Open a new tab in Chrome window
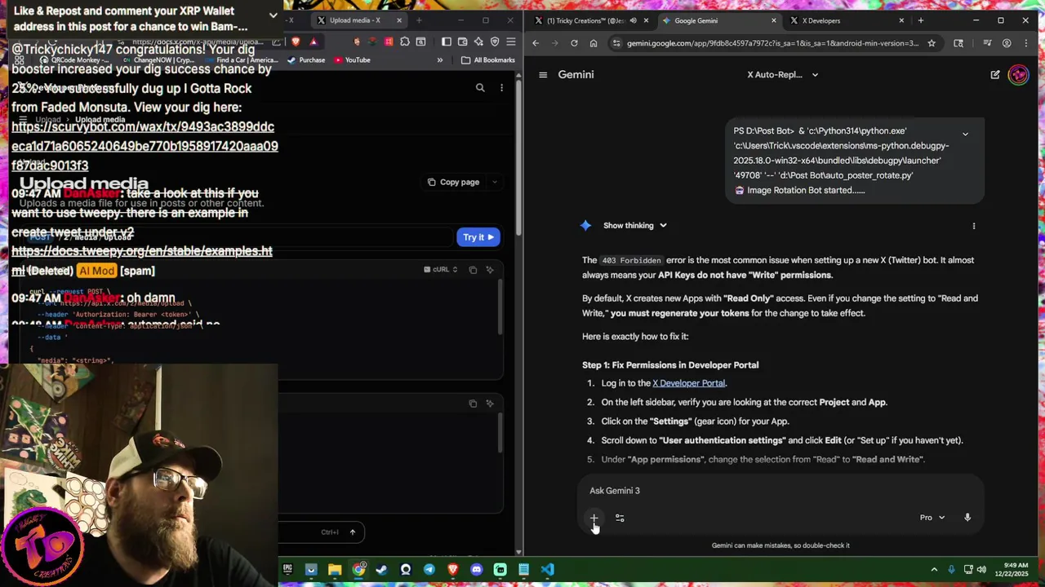This screenshot has width=1045, height=587. coord(920,20)
